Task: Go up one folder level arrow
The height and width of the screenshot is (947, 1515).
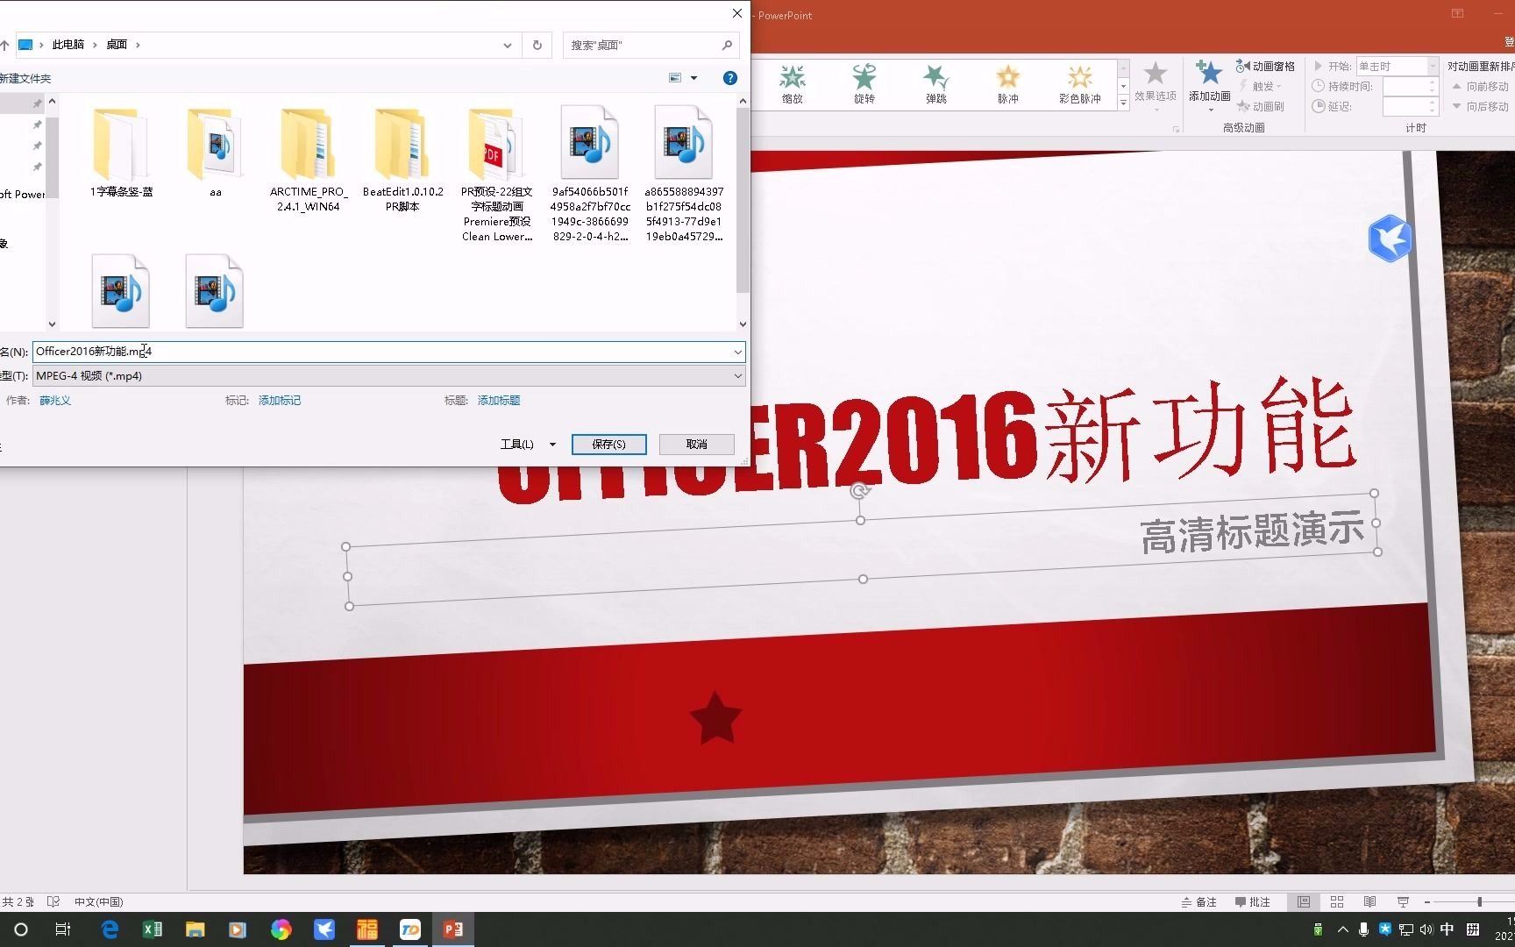Action: pyautogui.click(x=4, y=46)
